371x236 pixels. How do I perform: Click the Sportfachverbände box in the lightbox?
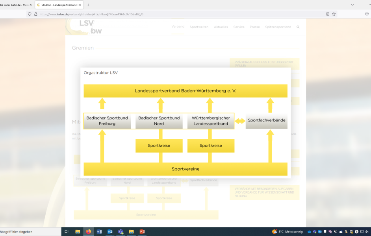266,121
